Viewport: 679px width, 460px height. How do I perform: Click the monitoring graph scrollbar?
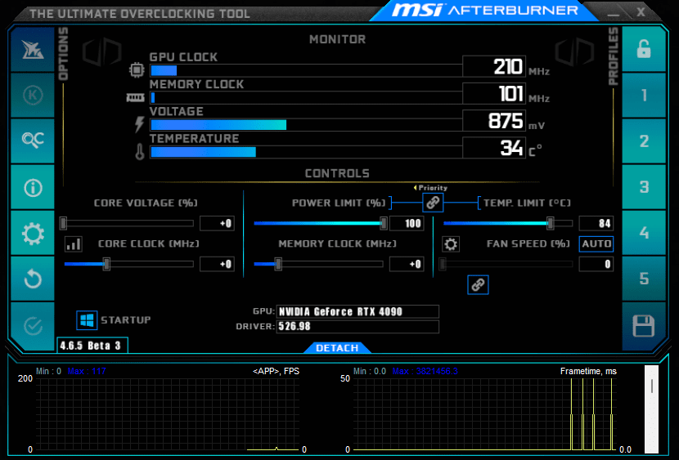point(651,409)
